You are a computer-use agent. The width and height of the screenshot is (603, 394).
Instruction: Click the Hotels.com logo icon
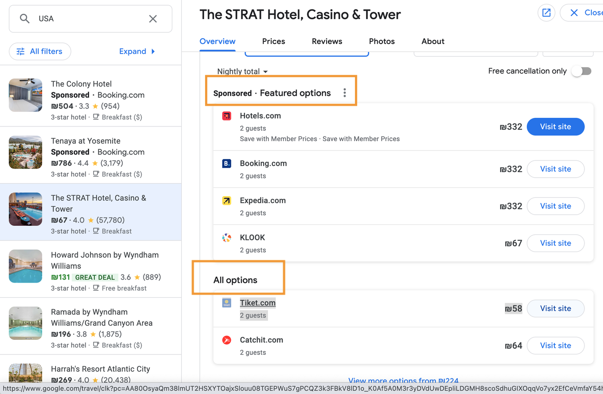coord(227,116)
